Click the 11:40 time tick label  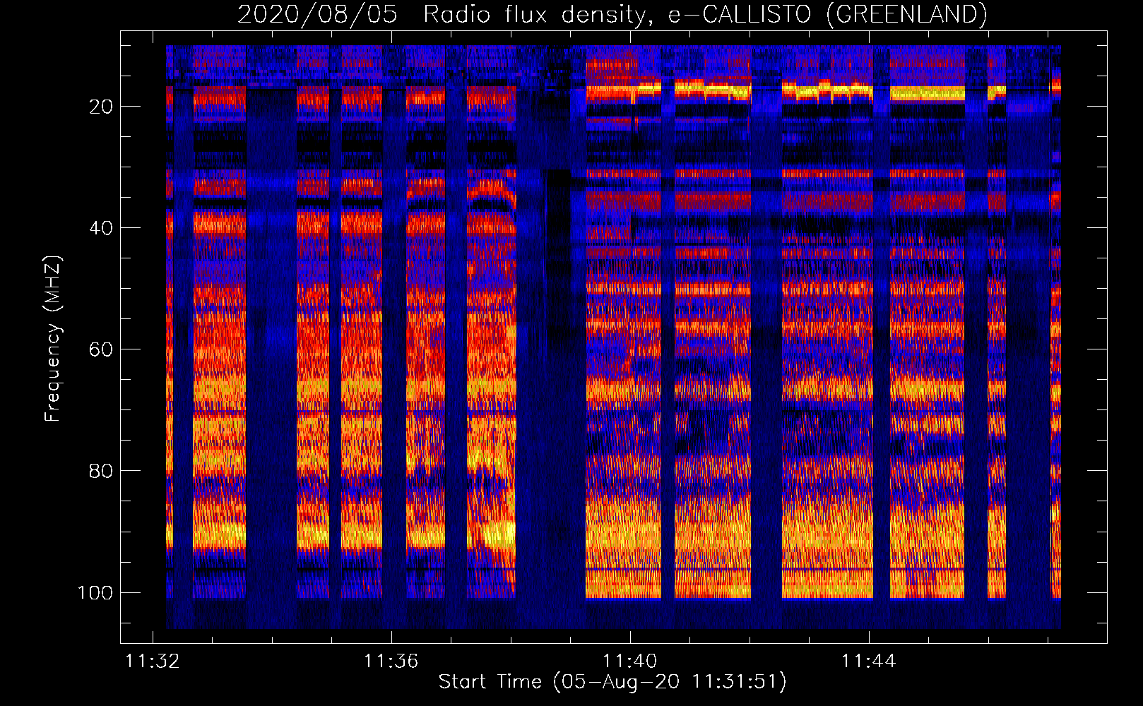point(629,662)
